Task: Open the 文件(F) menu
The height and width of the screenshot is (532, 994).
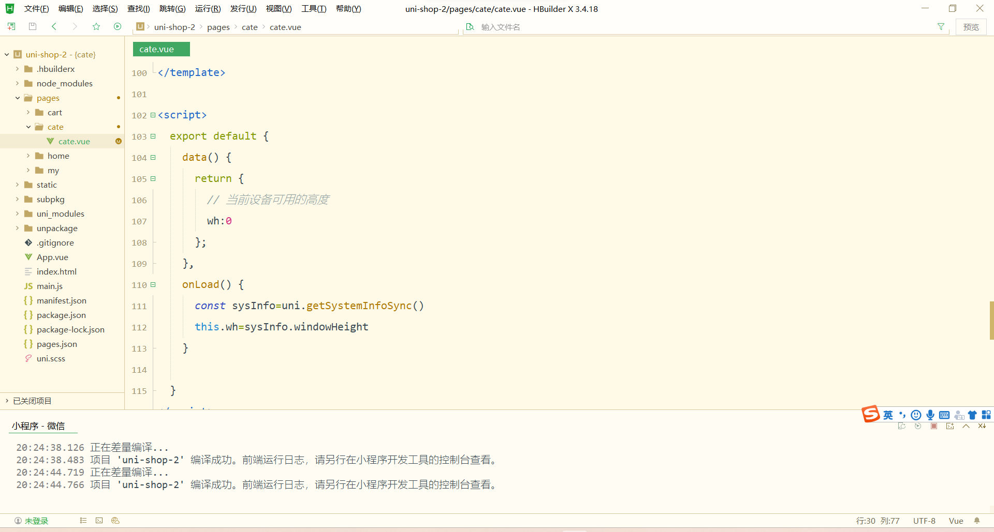Action: click(x=36, y=9)
